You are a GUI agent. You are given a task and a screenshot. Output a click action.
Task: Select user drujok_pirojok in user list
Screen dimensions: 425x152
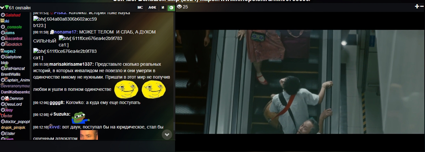(x=13, y=128)
